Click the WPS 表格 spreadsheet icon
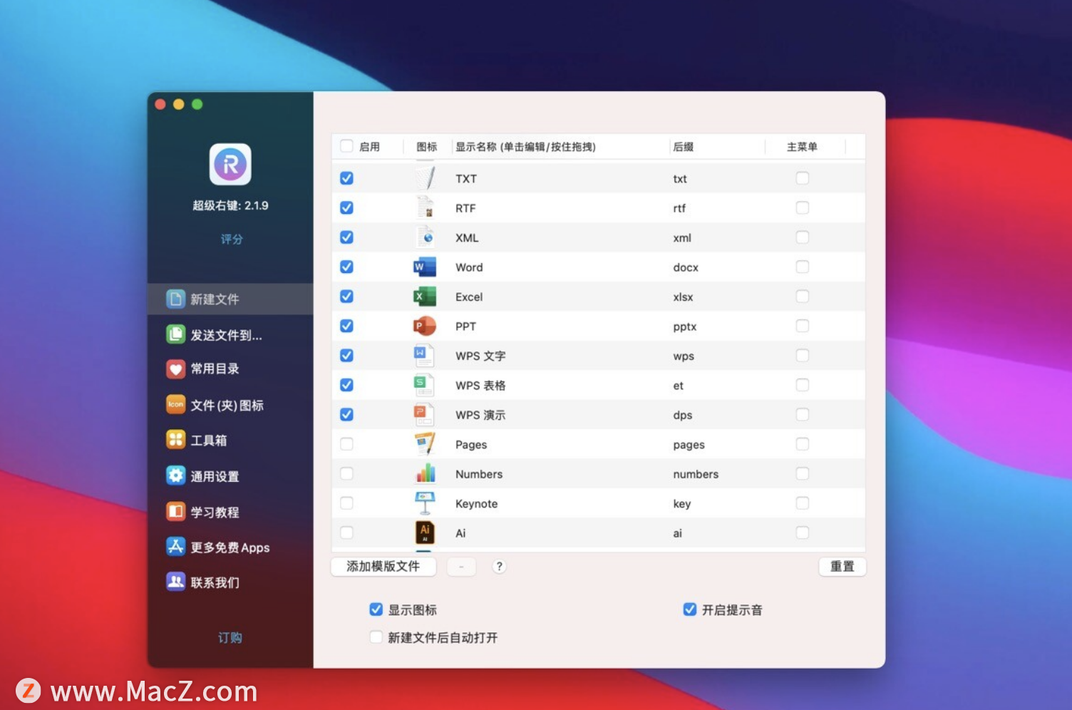 tap(425, 385)
